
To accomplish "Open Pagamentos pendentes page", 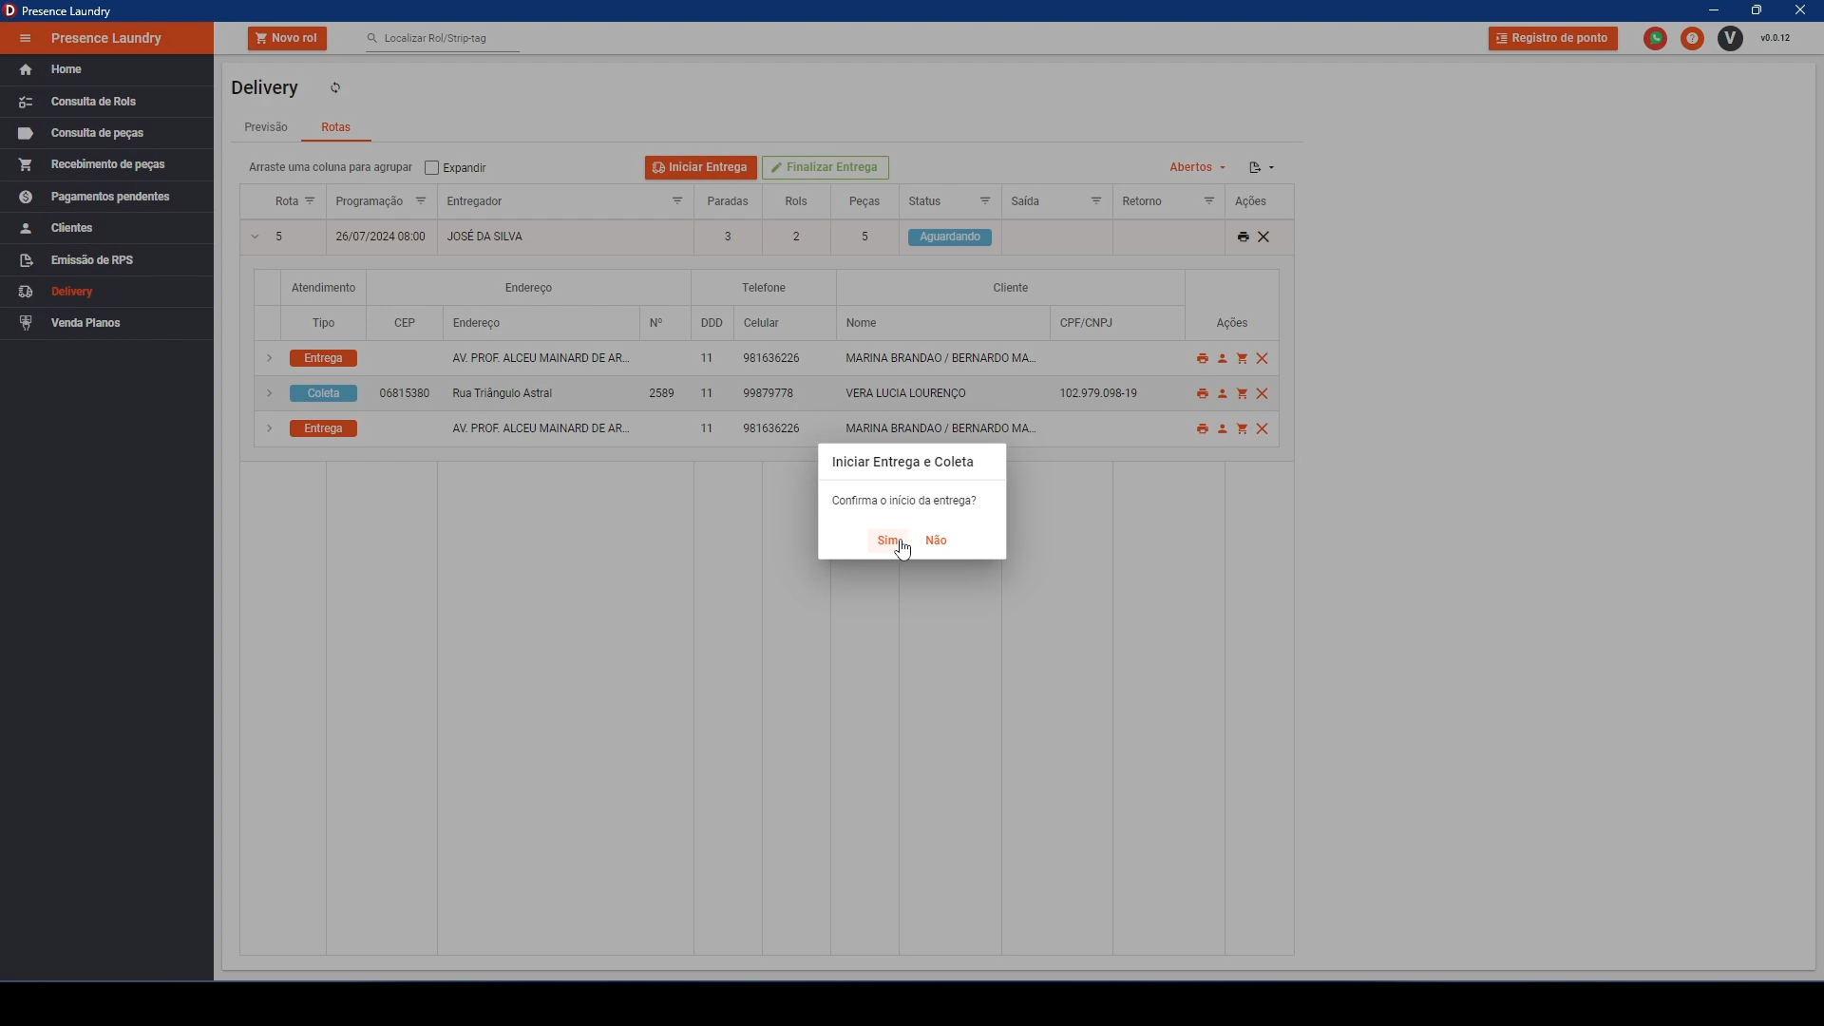I will (106, 197).
